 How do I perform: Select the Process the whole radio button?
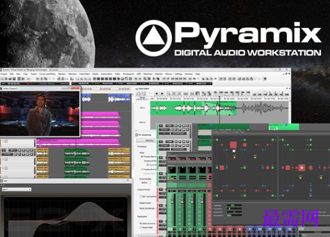point(142,169)
